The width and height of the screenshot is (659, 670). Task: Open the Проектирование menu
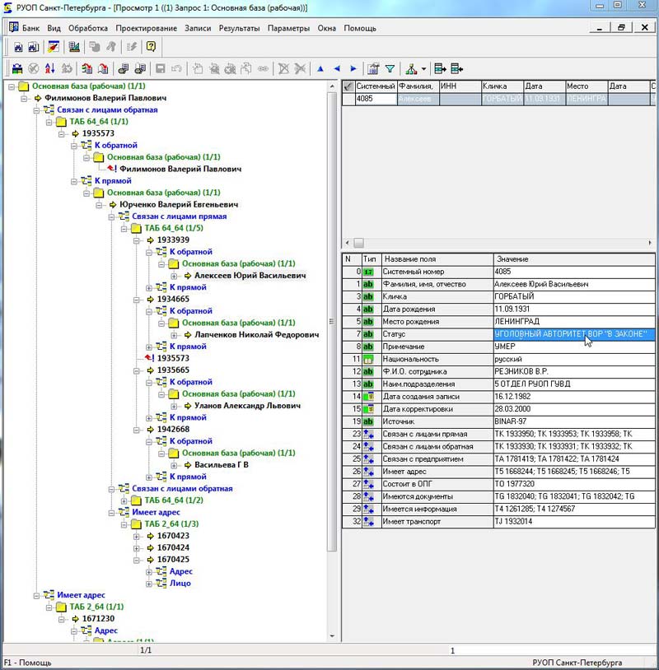pyautogui.click(x=146, y=28)
